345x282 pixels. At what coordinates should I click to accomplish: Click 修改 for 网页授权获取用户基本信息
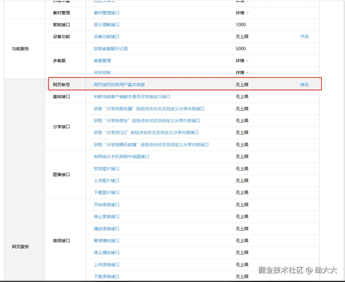(x=304, y=84)
